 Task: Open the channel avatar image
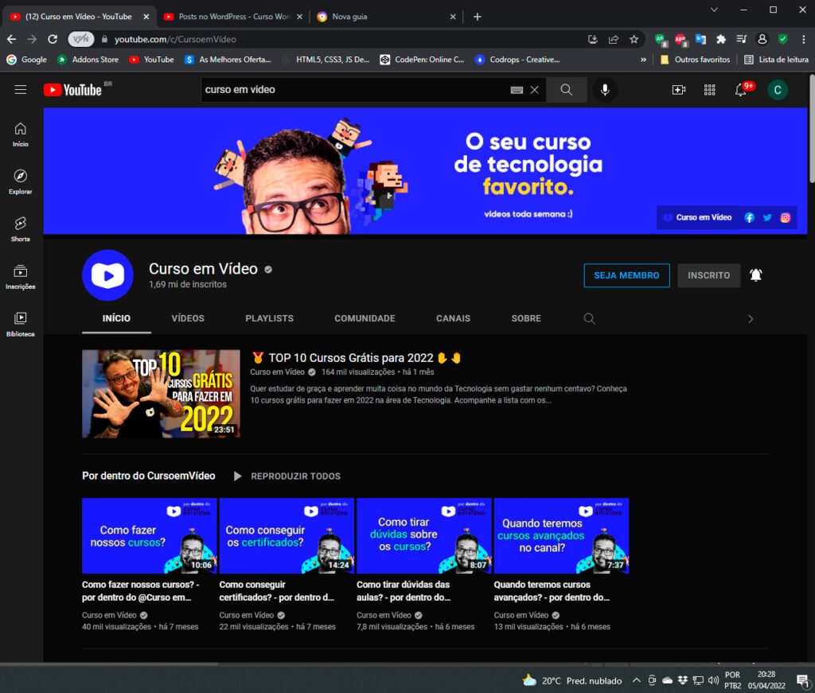tap(107, 275)
